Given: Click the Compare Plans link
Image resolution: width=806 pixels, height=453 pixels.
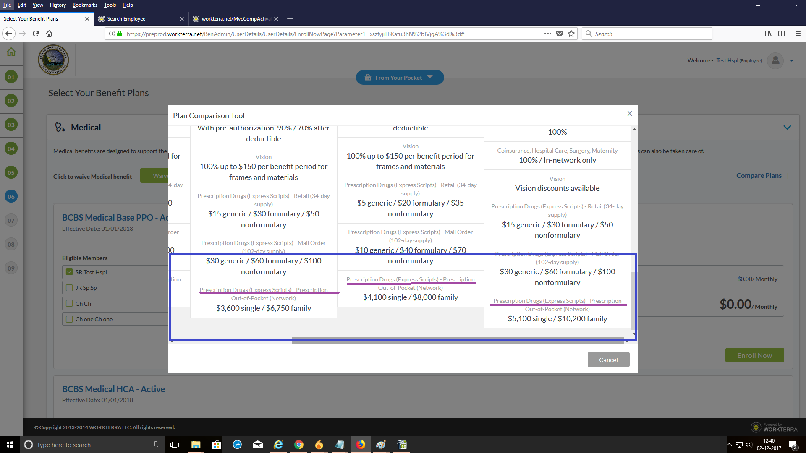Looking at the screenshot, I should click(x=759, y=176).
